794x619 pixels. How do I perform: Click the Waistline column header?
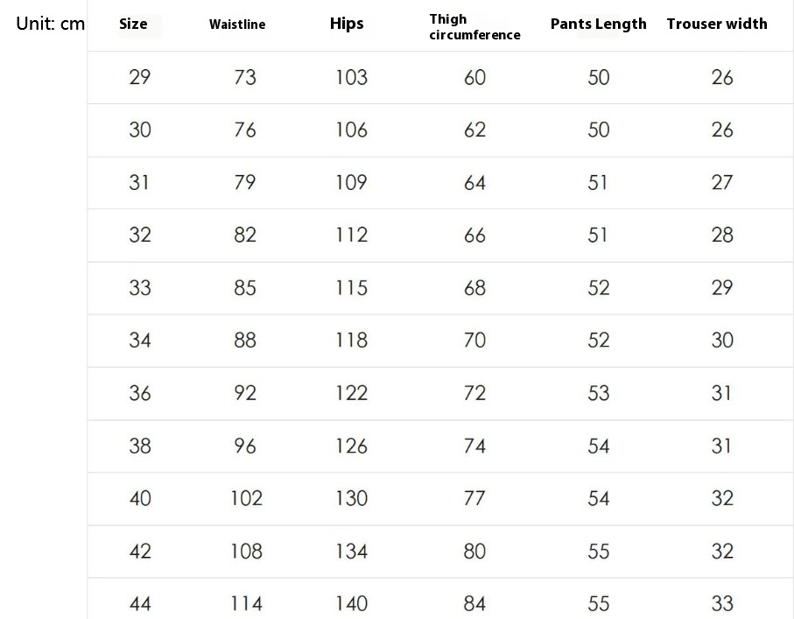(237, 25)
